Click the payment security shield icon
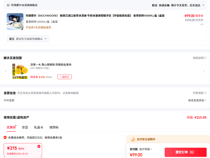 [x=133, y=139]
